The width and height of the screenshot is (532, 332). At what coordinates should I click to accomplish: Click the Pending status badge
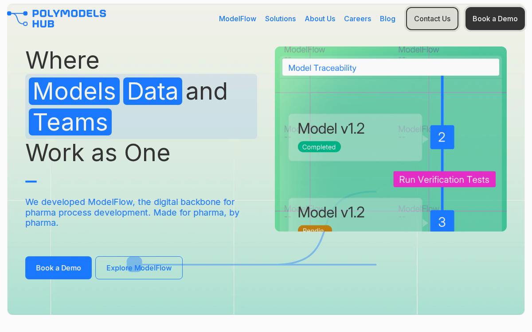point(315,229)
